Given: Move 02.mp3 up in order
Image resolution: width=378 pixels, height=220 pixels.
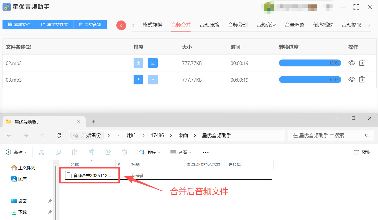Looking at the screenshot, I should [x=138, y=63].
